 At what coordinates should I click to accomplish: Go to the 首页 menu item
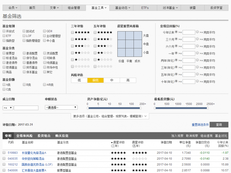pyautogui.click(x=32, y=8)
